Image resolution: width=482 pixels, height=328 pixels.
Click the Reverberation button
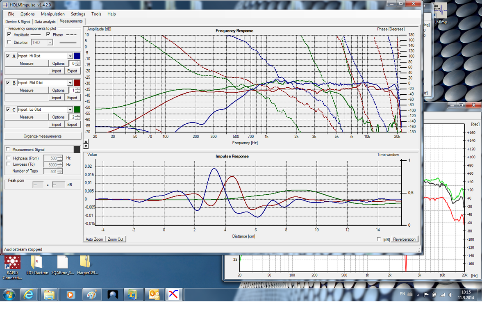pyautogui.click(x=404, y=239)
